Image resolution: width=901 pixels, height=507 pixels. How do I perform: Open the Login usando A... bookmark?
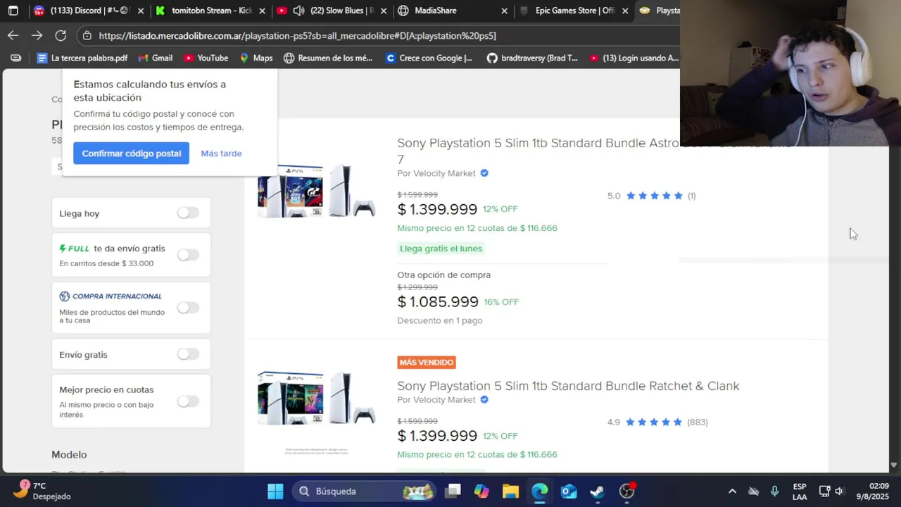point(634,58)
